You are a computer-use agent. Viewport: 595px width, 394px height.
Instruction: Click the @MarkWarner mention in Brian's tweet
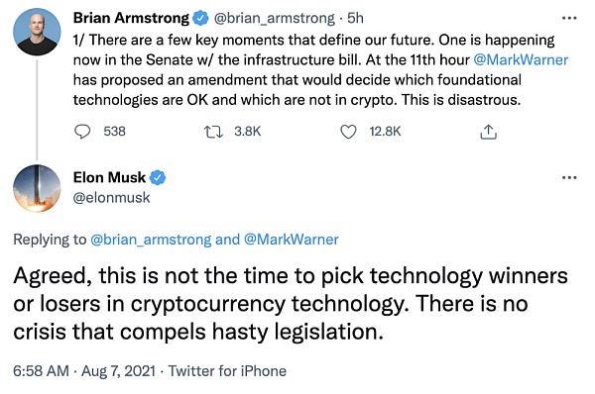[x=521, y=59]
